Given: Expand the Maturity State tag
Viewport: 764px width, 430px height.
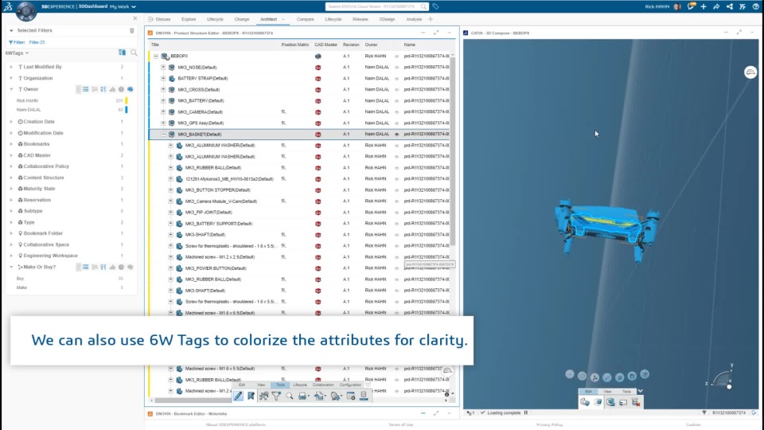Looking at the screenshot, I should pos(11,189).
